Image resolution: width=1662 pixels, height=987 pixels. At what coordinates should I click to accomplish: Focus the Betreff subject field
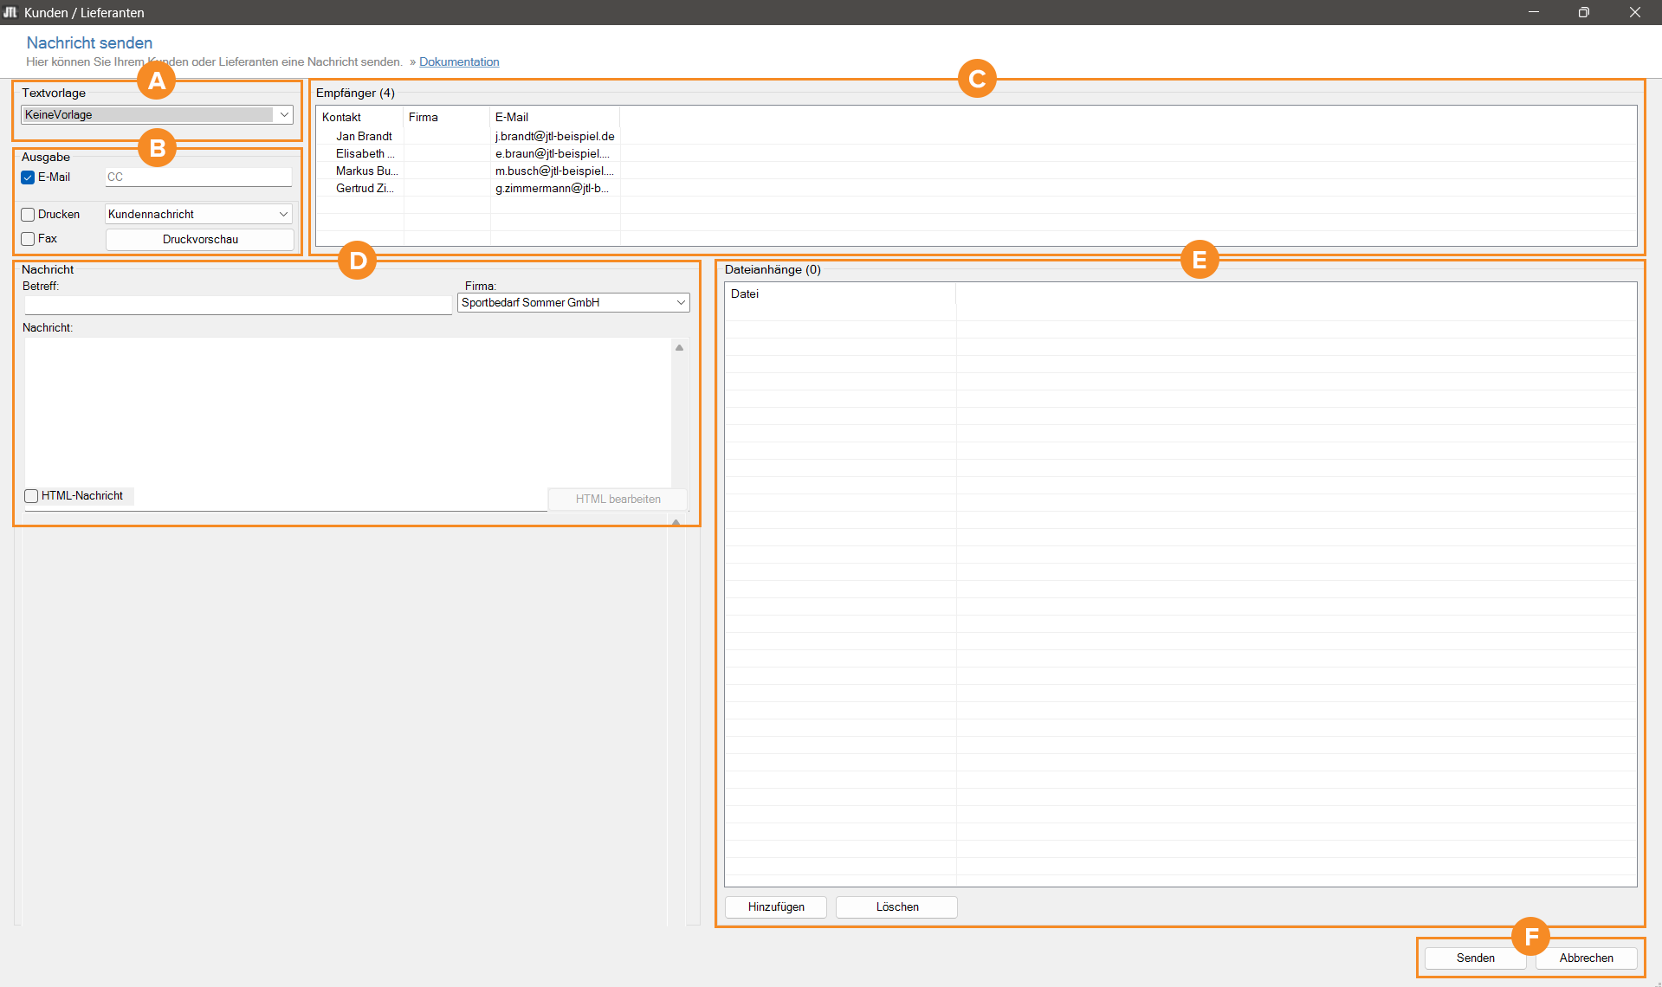pyautogui.click(x=238, y=304)
